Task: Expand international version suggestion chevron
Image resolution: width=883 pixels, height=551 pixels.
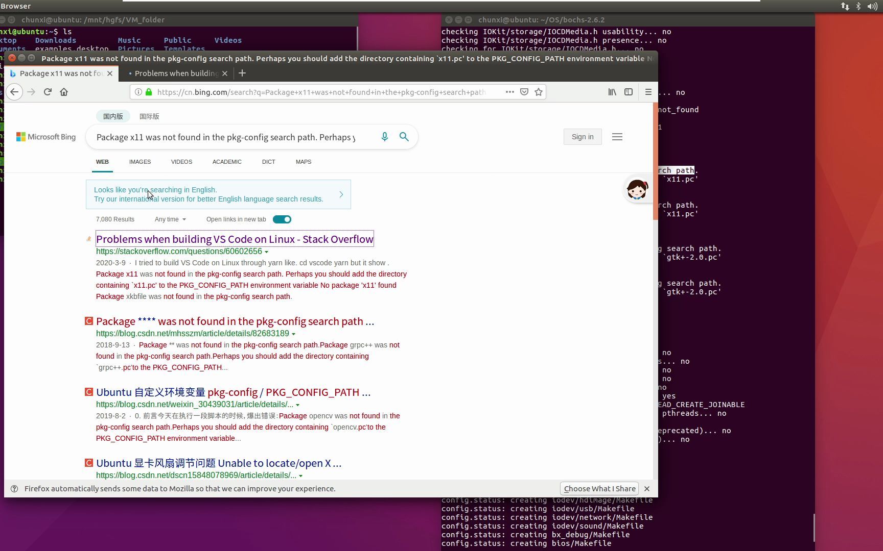Action: tap(341, 194)
